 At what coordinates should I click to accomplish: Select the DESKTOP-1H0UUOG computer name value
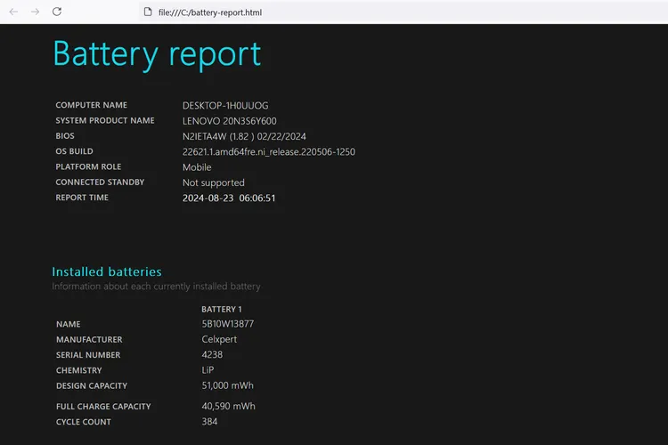[x=224, y=106]
